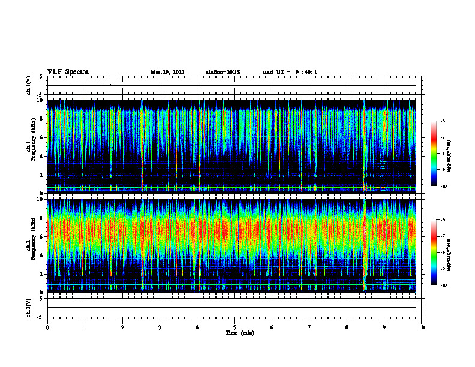
Task: Click the "start UT = 9 : 40: 1" text
Action: click(290, 72)
